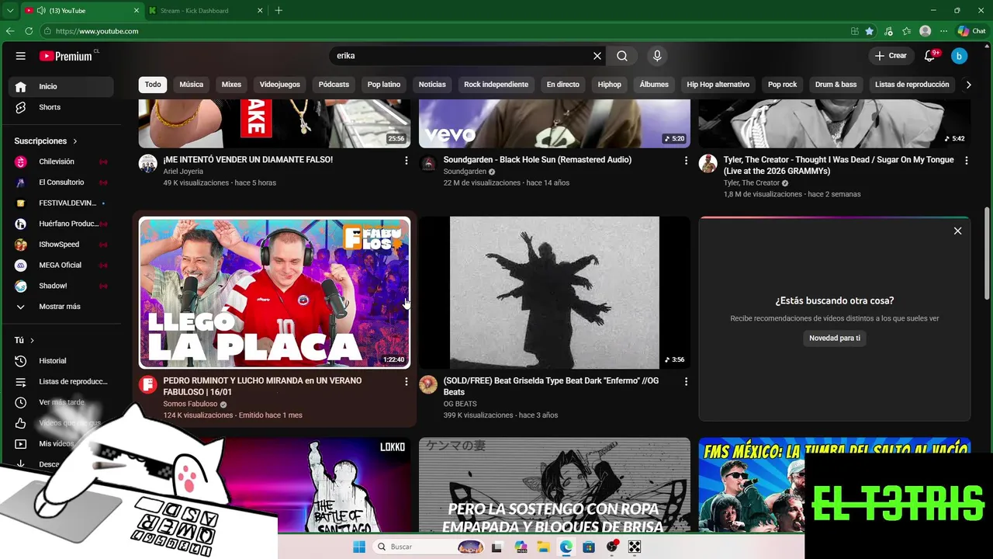Open Somos Fabuloso channel avatar
The width and height of the screenshot is (993, 559).
tap(147, 384)
